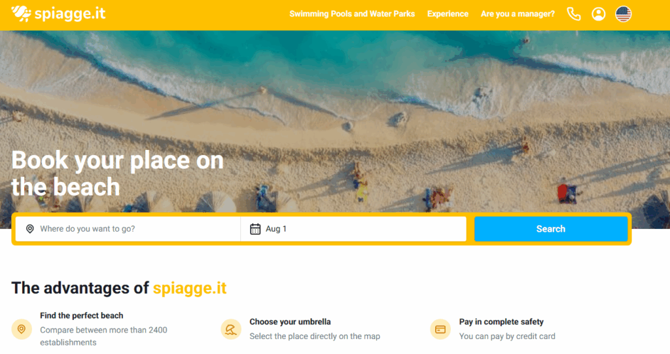Click the credit card payment safety icon

click(x=440, y=329)
